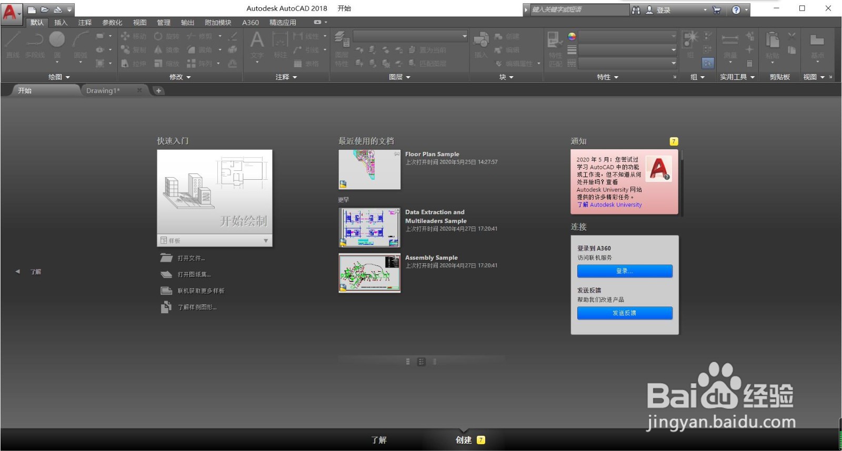The width and height of the screenshot is (842, 451).
Task: Expand the 绘图 panel
Action: pyautogui.click(x=59, y=77)
